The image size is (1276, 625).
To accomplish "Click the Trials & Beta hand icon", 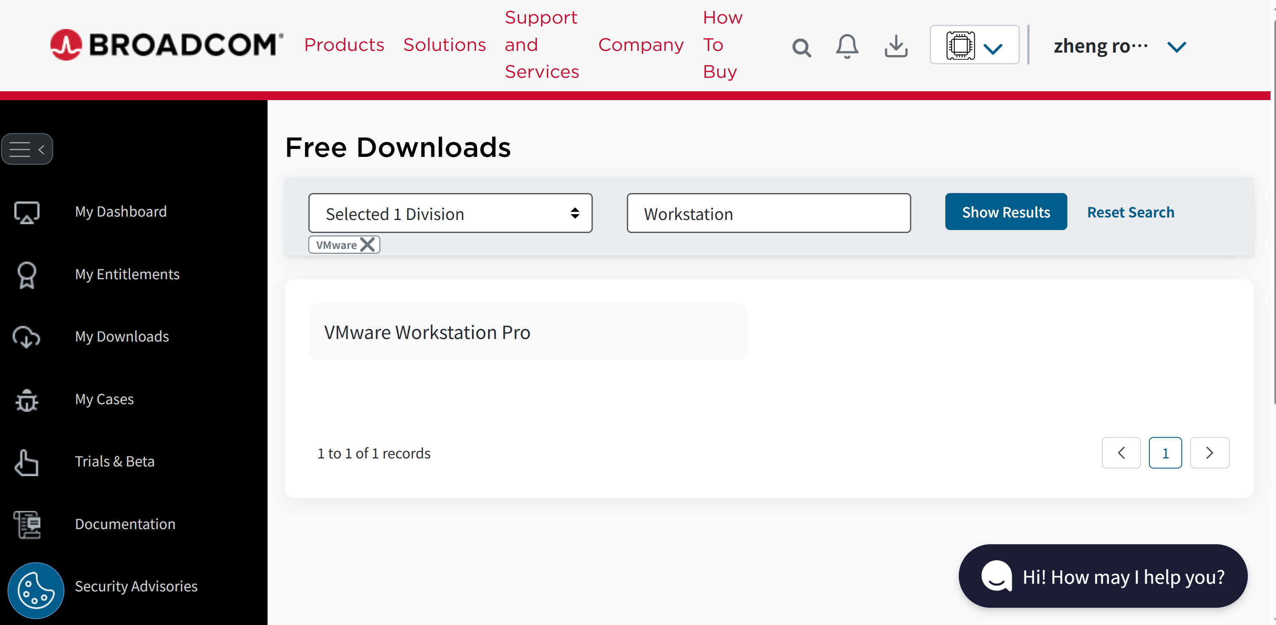I will click(26, 462).
